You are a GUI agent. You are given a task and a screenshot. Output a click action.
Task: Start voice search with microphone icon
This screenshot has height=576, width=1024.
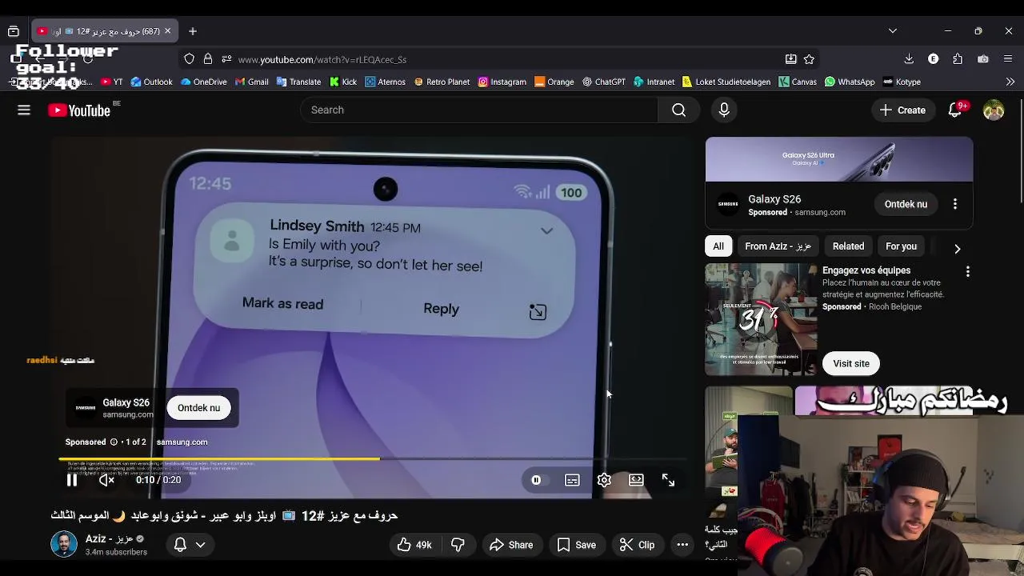[724, 110]
